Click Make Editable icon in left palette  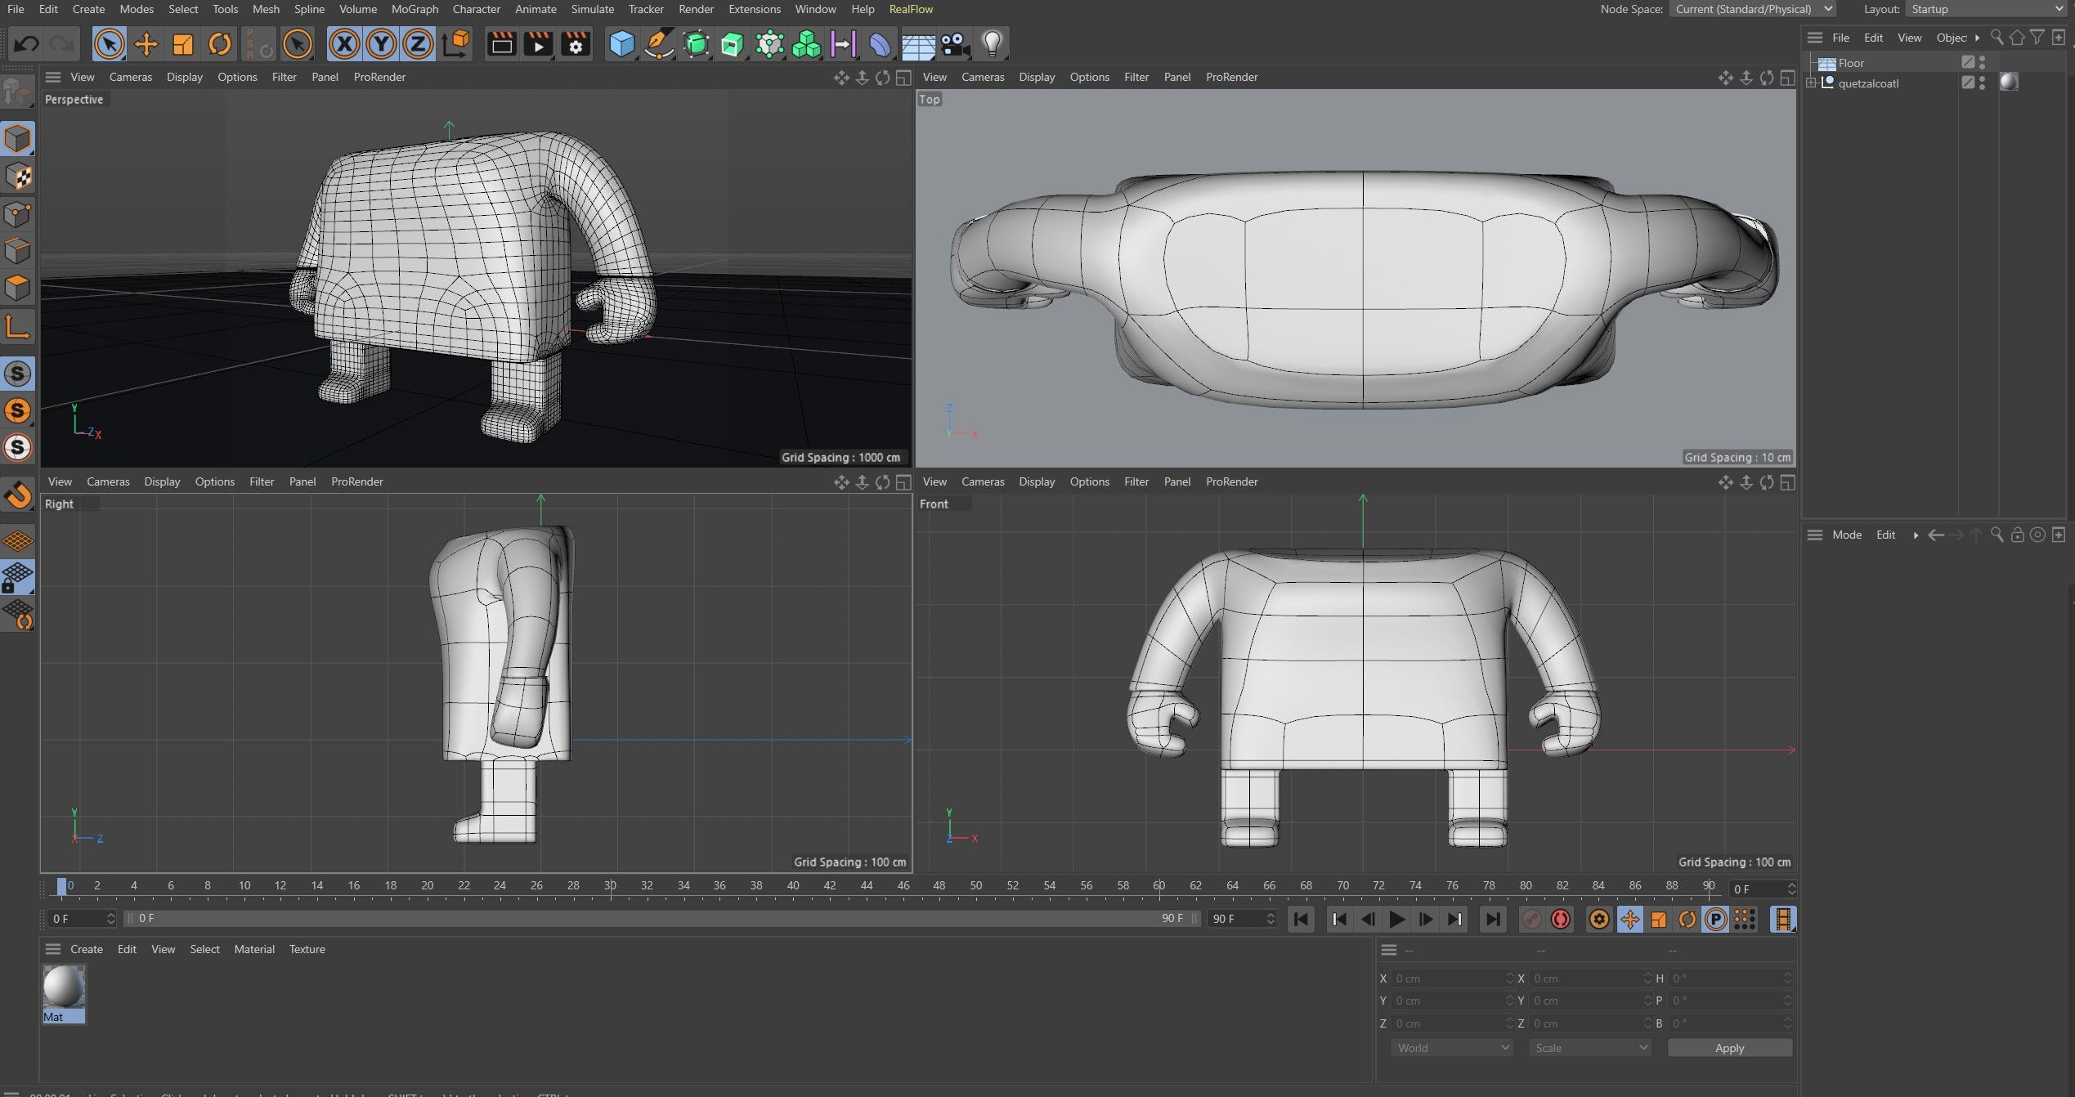[17, 92]
